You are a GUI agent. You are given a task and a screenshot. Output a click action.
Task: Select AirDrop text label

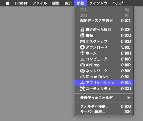tap(93, 65)
